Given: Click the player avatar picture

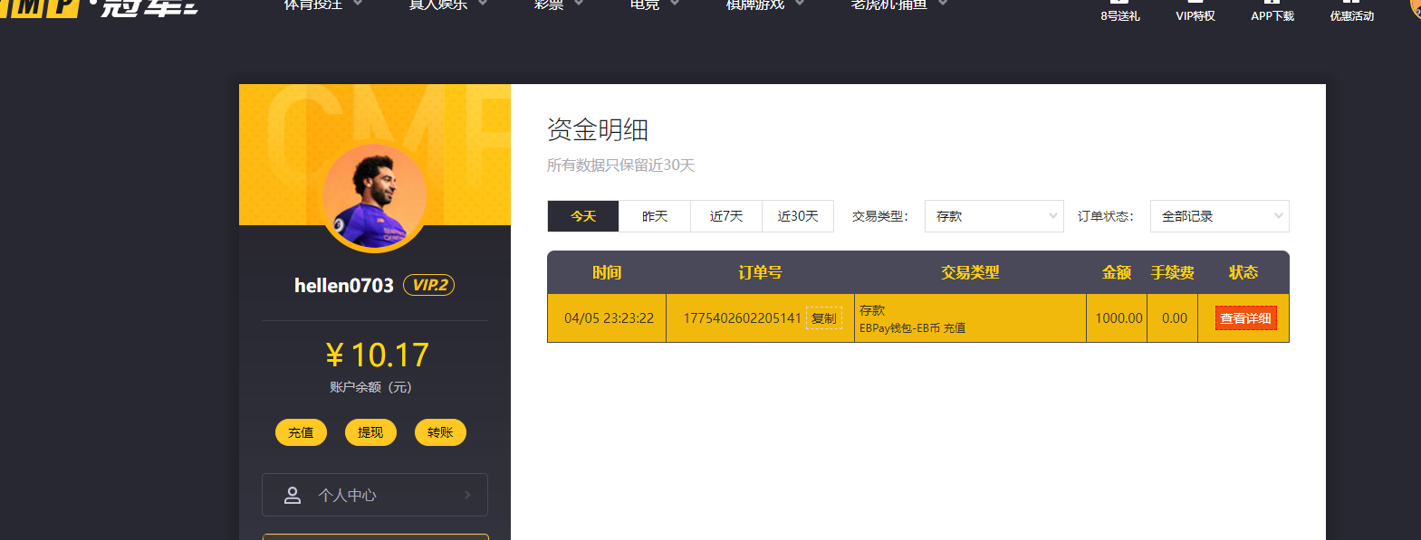Looking at the screenshot, I should (x=375, y=198).
